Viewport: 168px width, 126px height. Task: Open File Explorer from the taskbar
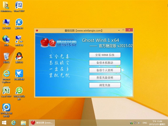click(x=23, y=123)
